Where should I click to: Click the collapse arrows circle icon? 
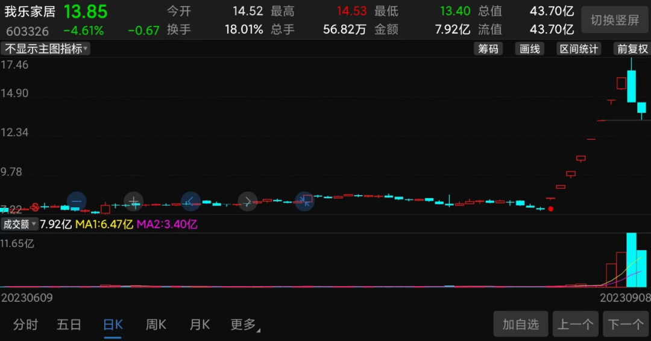[x=305, y=202]
